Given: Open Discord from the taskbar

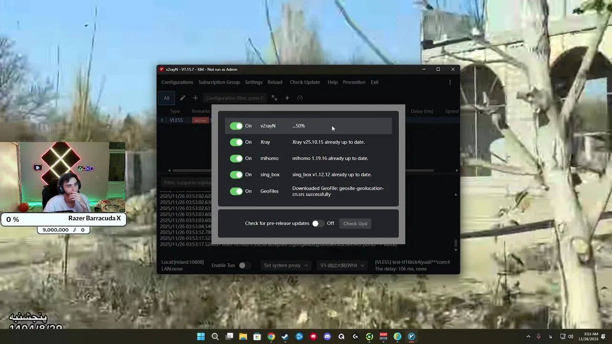Looking at the screenshot, I should 327,337.
